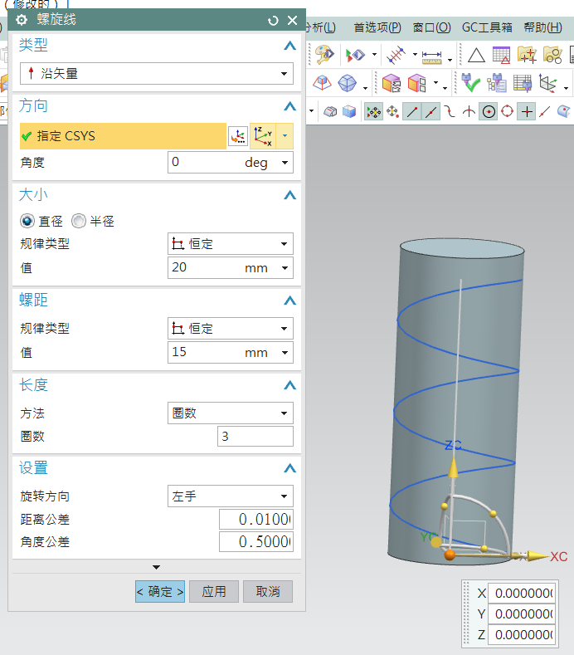574x655 pixels.
Task: Open the deg unit dropdown for 角度
Action: 285,163
